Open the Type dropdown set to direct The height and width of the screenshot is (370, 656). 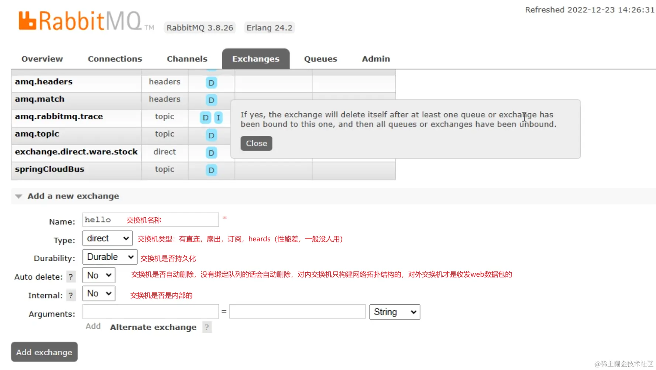(x=107, y=238)
